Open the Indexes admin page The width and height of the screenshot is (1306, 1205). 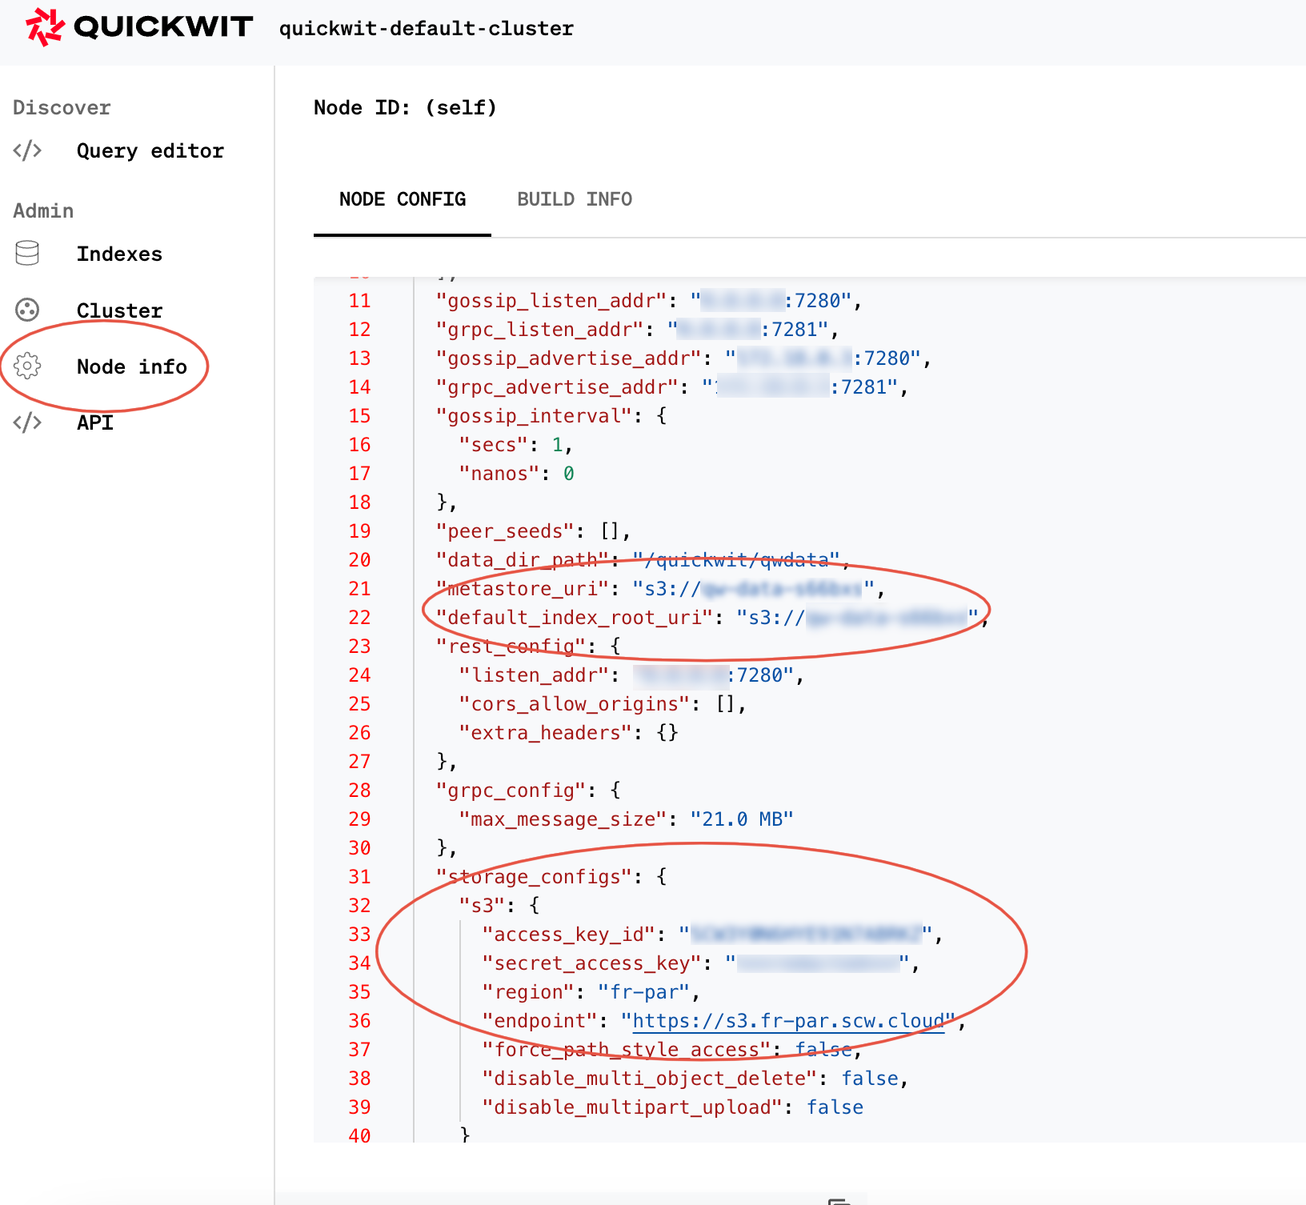click(119, 254)
